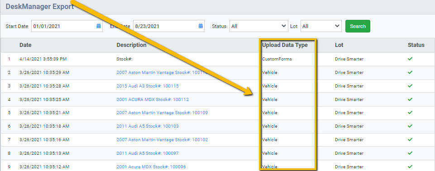
Task: Click Vehicle type in Stock# 100103 row
Action: (x=270, y=126)
